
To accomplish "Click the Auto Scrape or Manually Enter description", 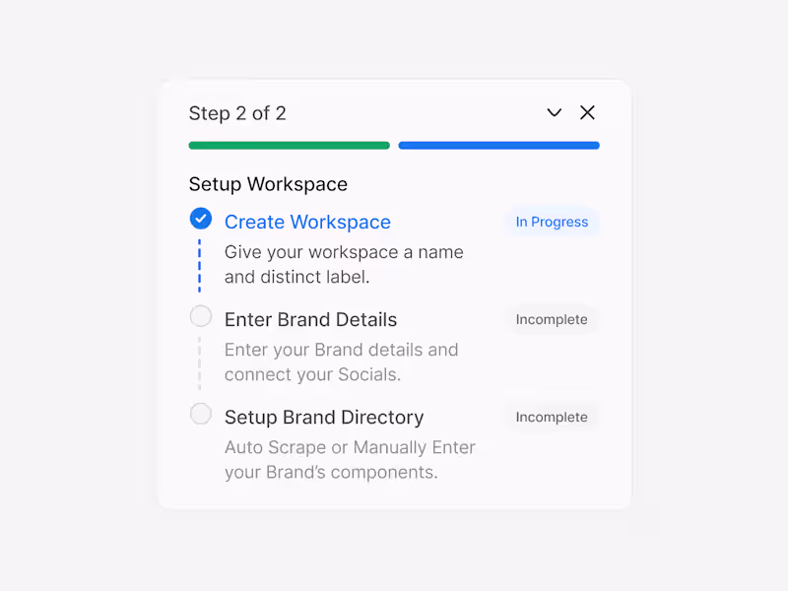I will coord(350,459).
